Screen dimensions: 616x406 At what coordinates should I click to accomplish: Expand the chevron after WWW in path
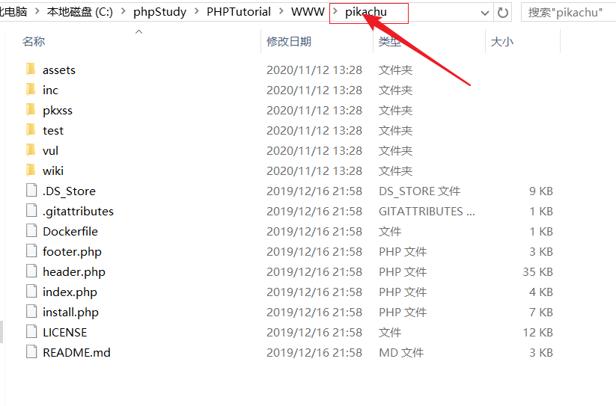pyautogui.click(x=335, y=11)
